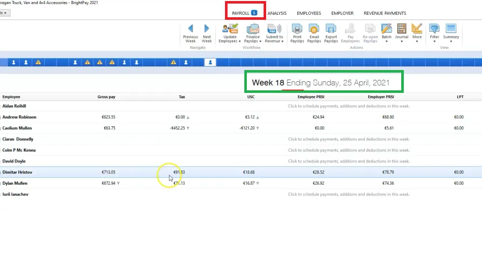Click gross pay €672.94 for Dylan Mullen
Viewport: 482px width, 270px height.
pyautogui.click(x=109, y=183)
